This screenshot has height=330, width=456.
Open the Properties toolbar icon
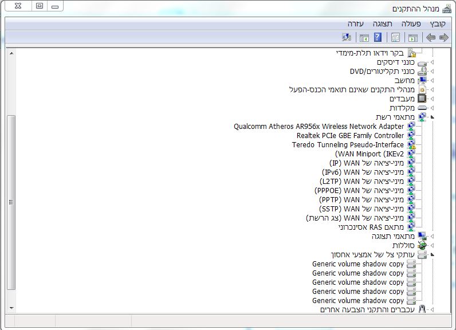point(395,37)
